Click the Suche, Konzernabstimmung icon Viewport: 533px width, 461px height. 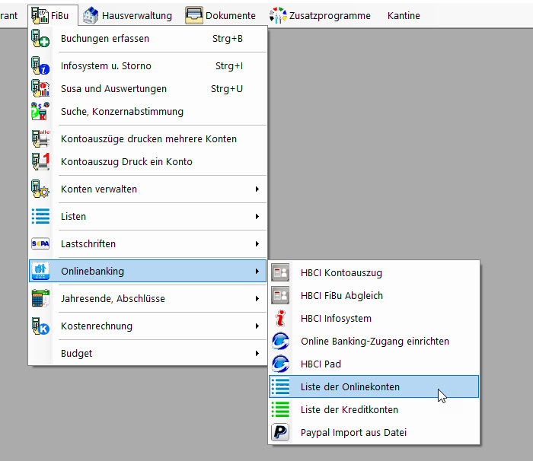pos(40,111)
